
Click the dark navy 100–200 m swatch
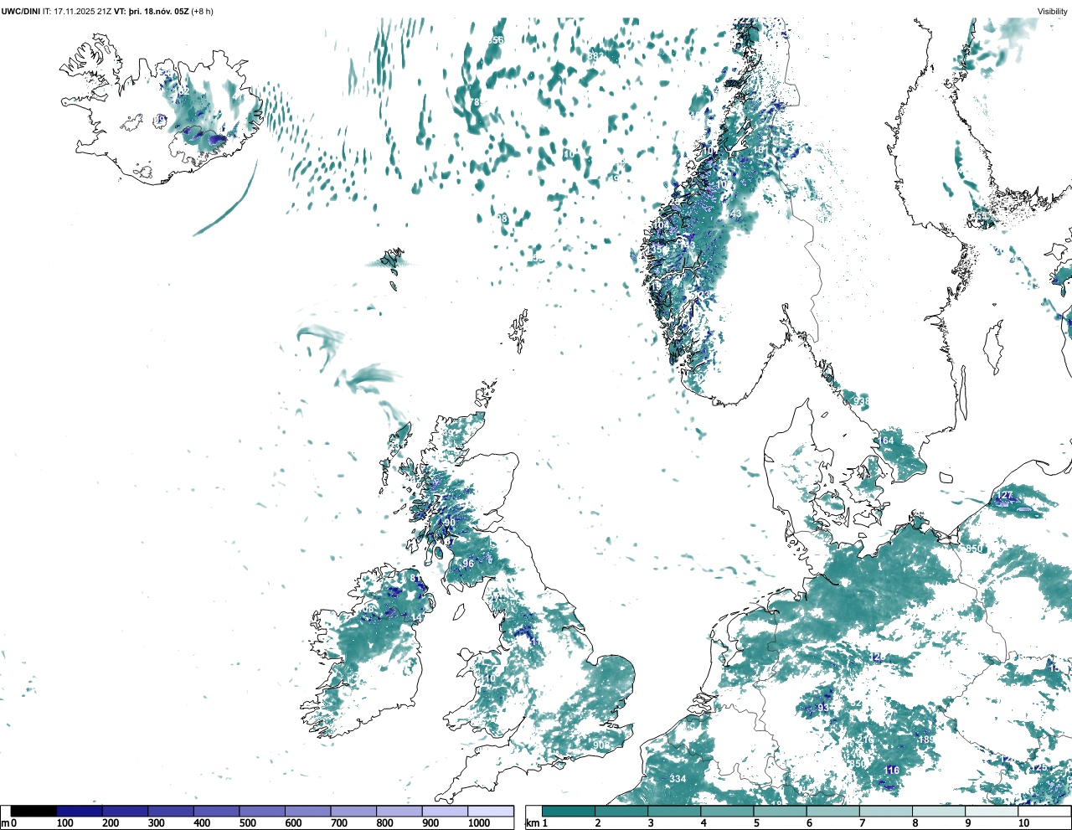point(80,811)
